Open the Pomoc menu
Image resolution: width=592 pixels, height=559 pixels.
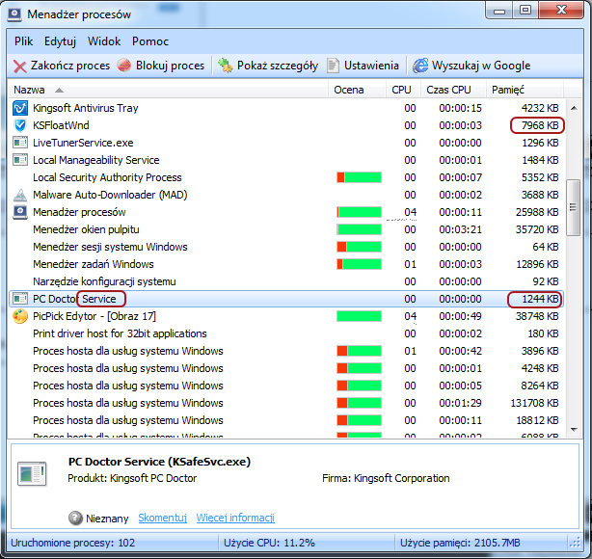(149, 41)
